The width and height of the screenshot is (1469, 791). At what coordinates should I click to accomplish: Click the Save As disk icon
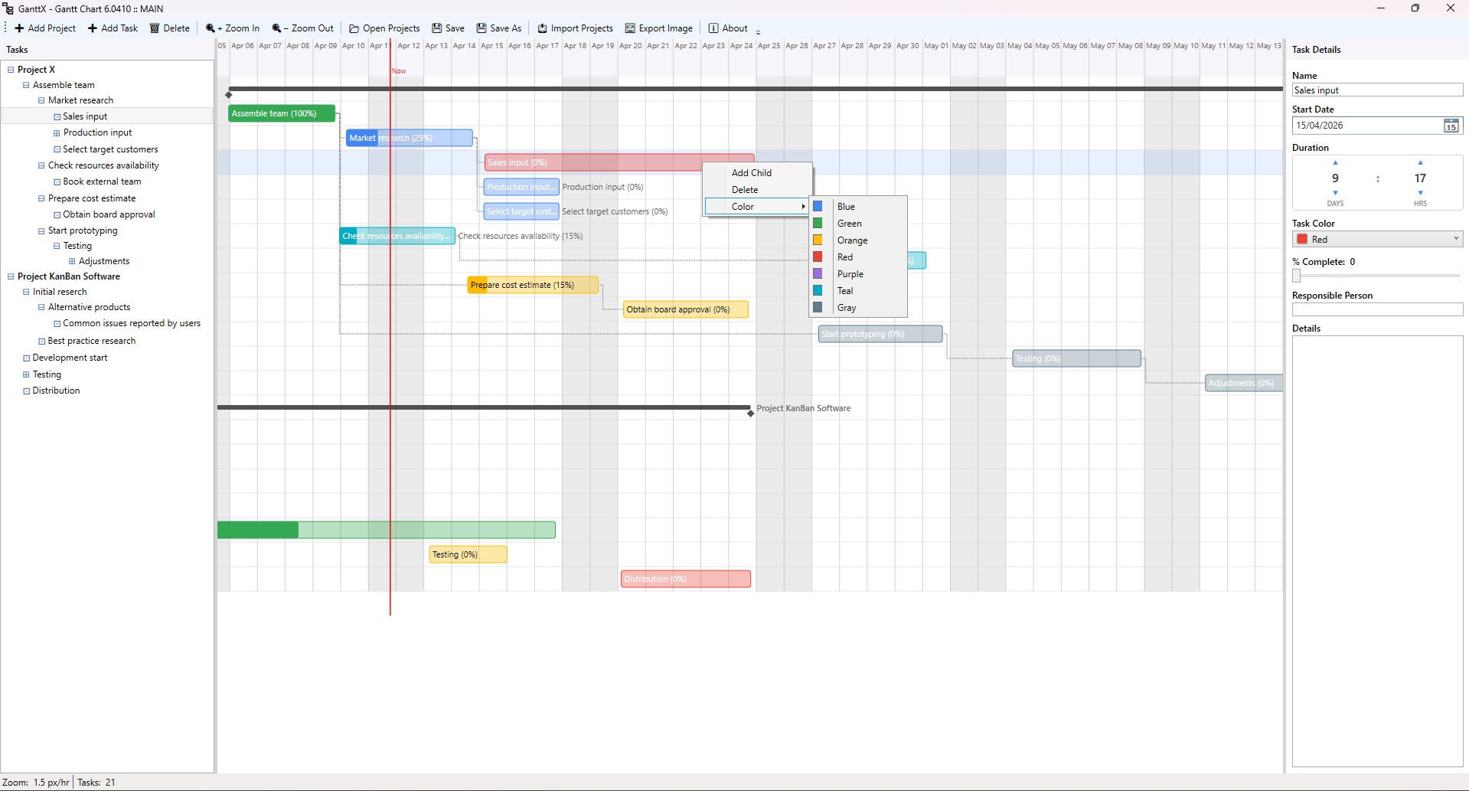pyautogui.click(x=482, y=28)
